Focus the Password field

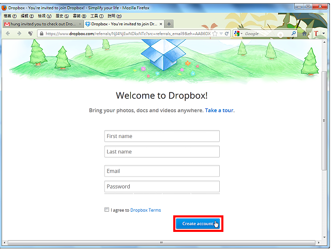(162, 186)
